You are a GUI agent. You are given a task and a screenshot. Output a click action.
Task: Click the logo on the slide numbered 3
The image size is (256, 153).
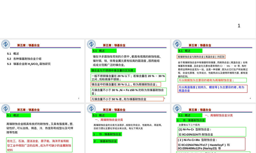tap(91, 44)
